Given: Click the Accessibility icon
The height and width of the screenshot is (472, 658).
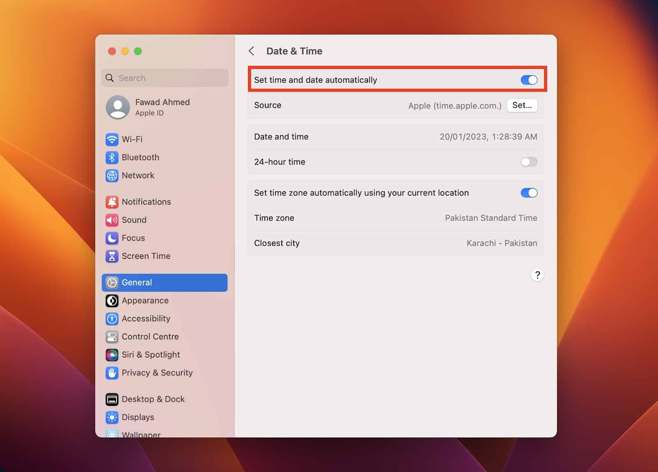Looking at the screenshot, I should click(x=112, y=319).
